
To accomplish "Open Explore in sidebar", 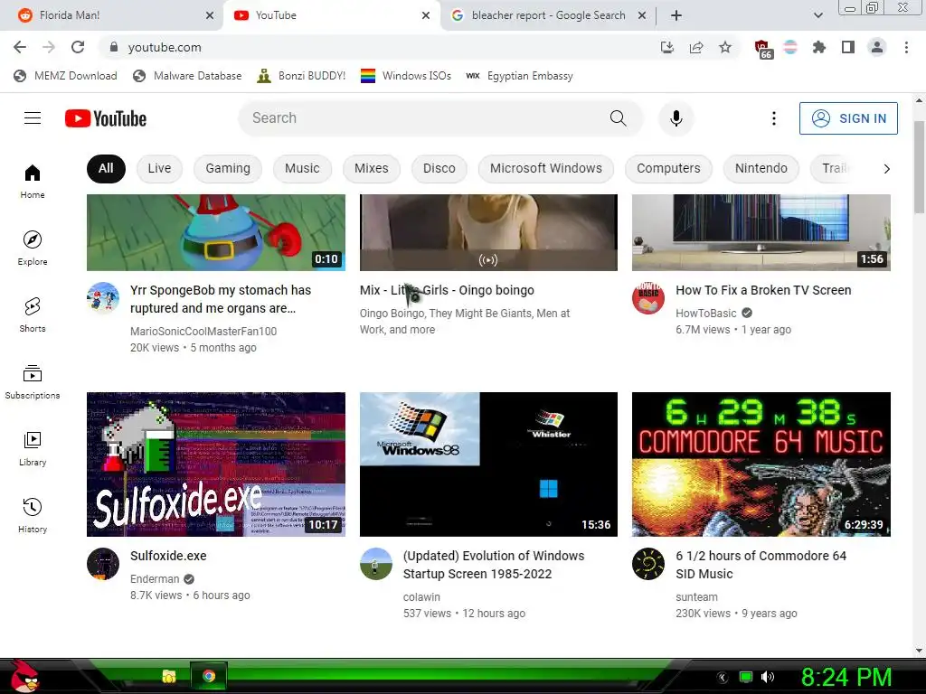I will pos(33,249).
